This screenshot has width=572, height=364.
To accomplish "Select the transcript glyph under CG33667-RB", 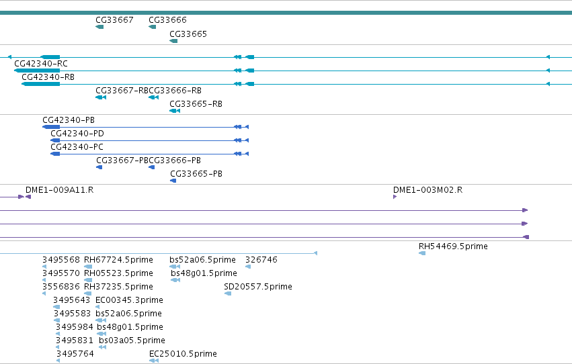I will coord(101,97).
